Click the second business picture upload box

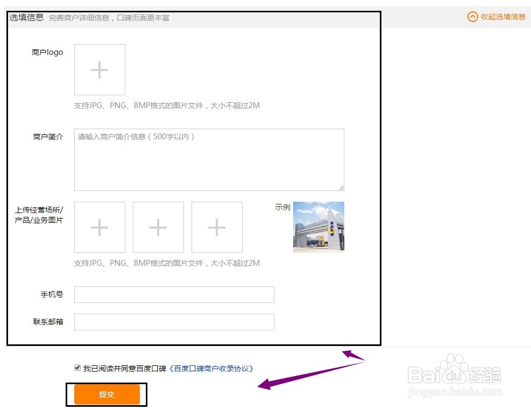pos(158,227)
